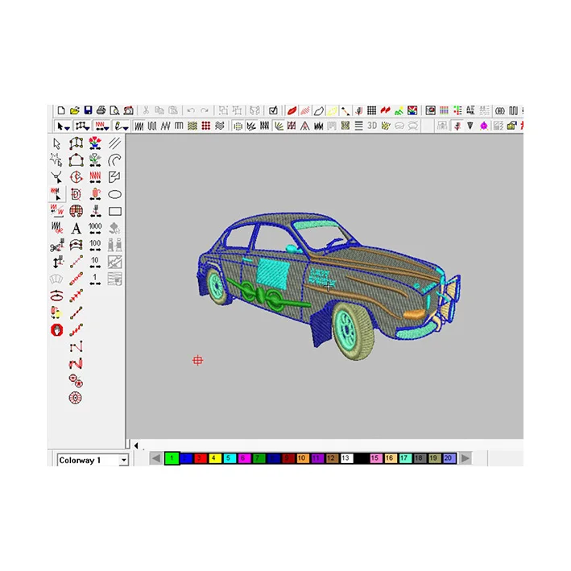Image resolution: width=571 pixels, height=571 pixels.
Task: Click the red stop sign icon
Action: tap(56, 330)
